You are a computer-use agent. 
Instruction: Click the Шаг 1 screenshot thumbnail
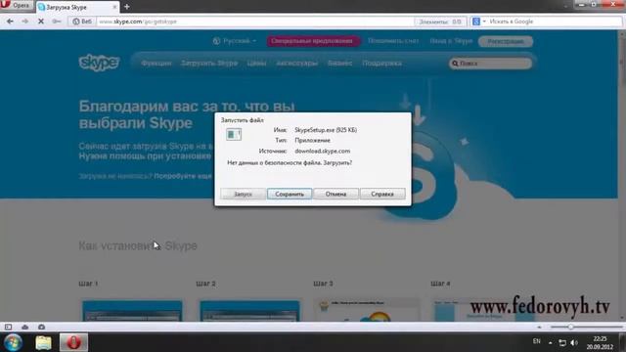pyautogui.click(x=132, y=311)
